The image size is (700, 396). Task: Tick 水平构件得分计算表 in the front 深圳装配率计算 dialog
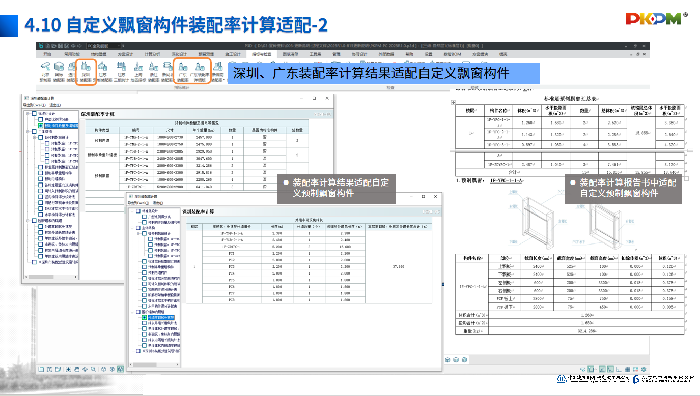click(144, 307)
